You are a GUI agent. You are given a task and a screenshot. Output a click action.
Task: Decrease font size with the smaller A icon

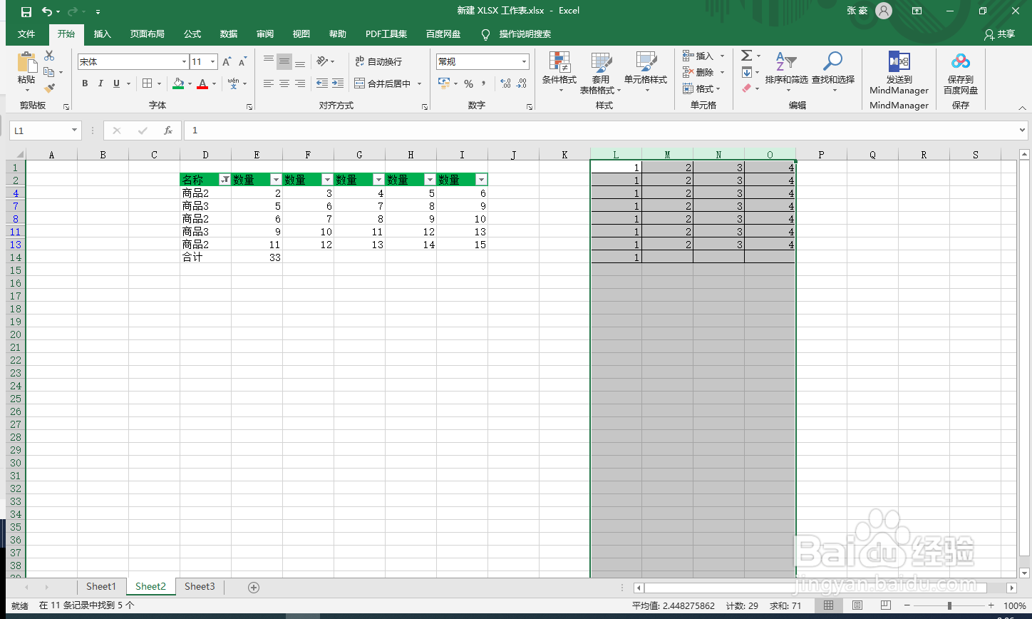(243, 62)
